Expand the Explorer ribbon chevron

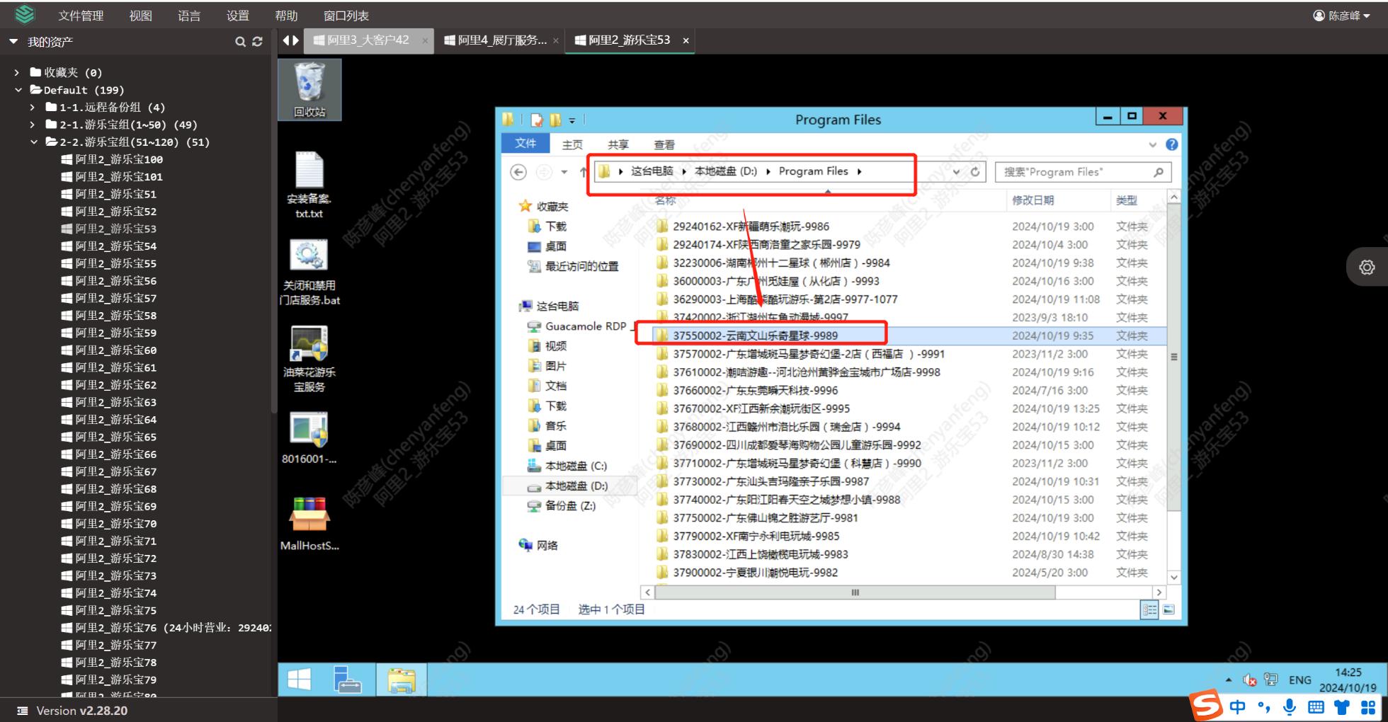pyautogui.click(x=1153, y=144)
